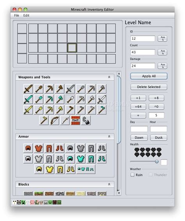Click the Hour input field
185x221 pixels.
pos(158,129)
